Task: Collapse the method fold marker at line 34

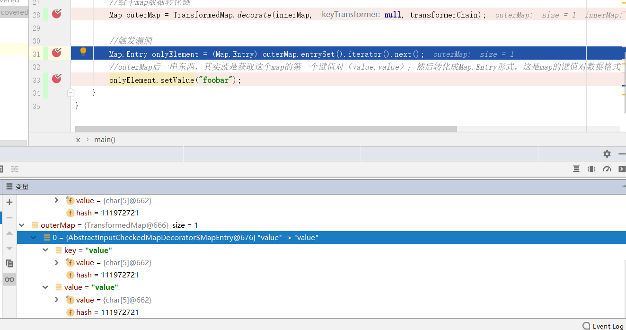Action: pyautogui.click(x=71, y=92)
